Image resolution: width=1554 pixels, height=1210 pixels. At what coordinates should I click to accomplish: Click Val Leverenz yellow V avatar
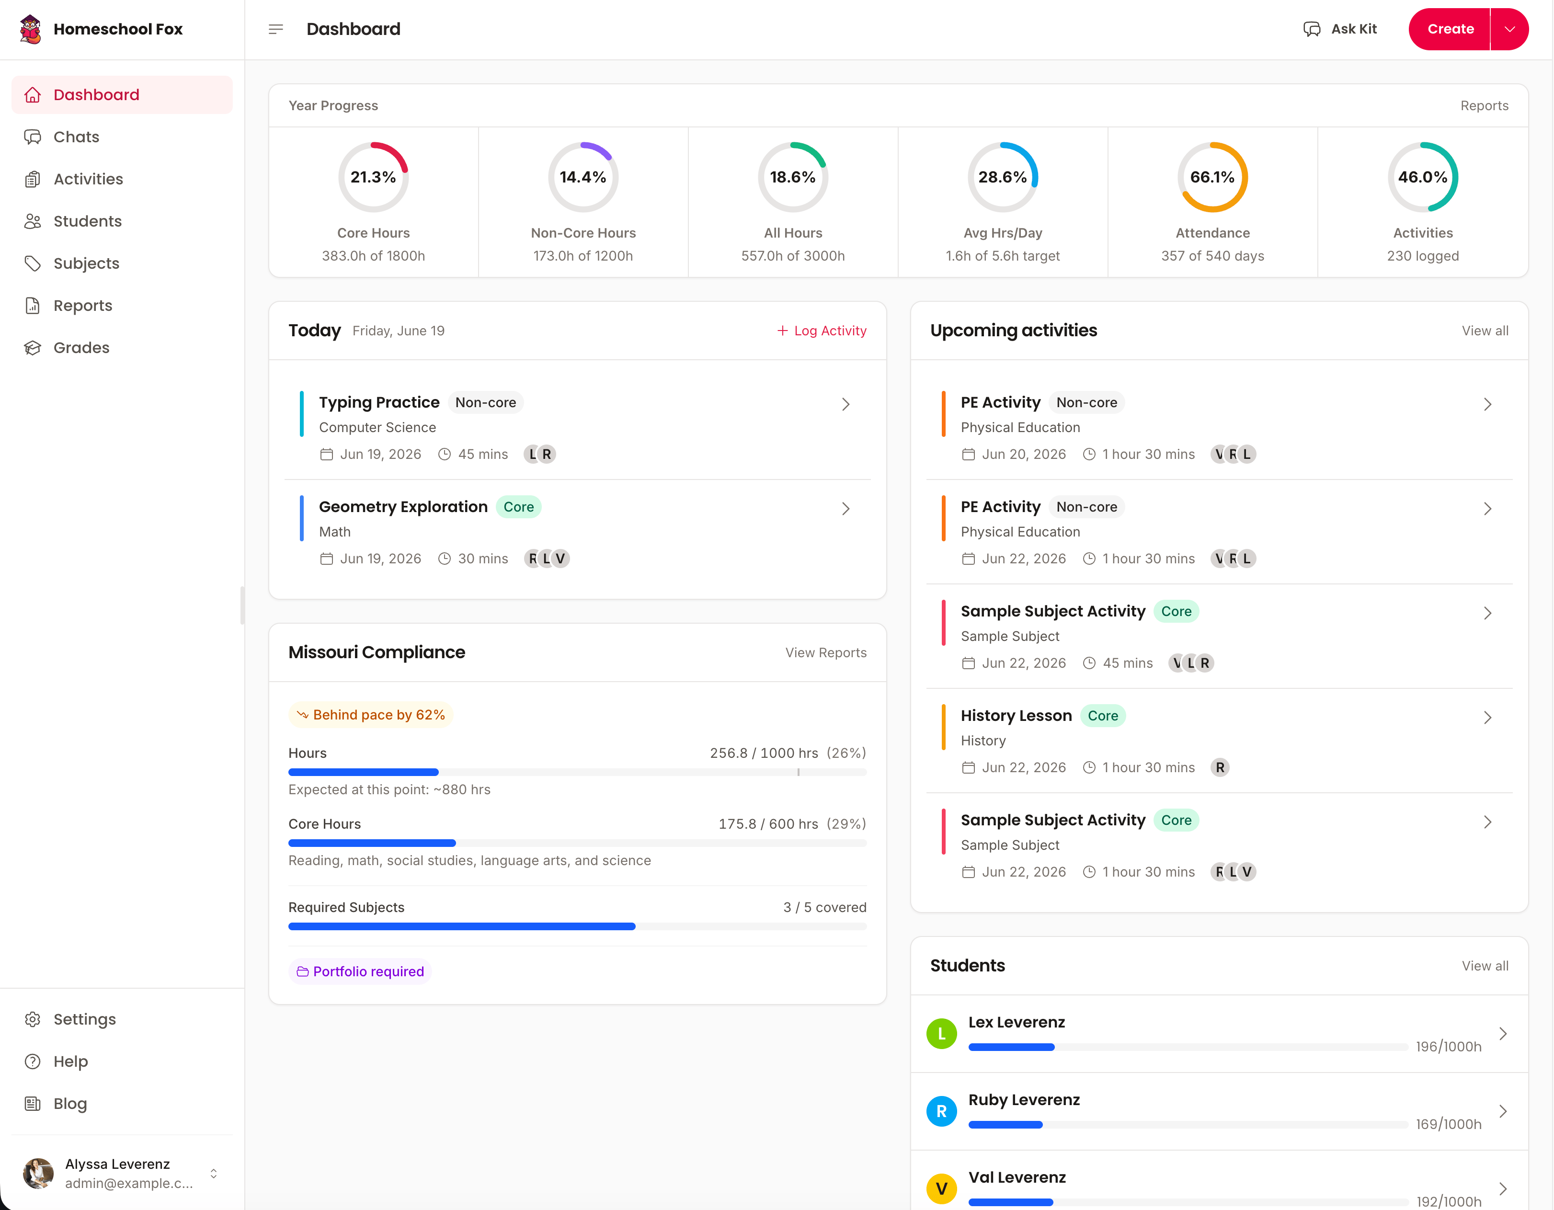(x=941, y=1188)
